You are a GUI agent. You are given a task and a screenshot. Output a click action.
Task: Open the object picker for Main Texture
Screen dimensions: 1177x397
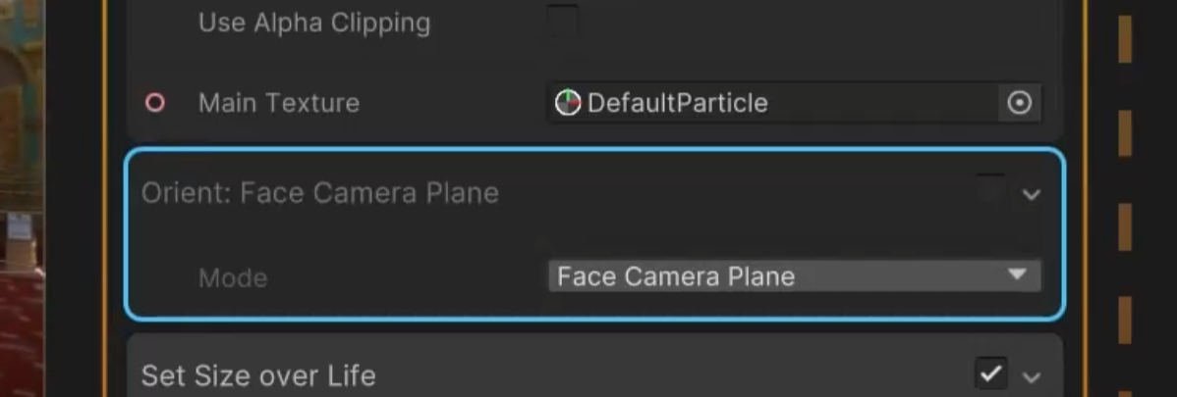[1020, 103]
